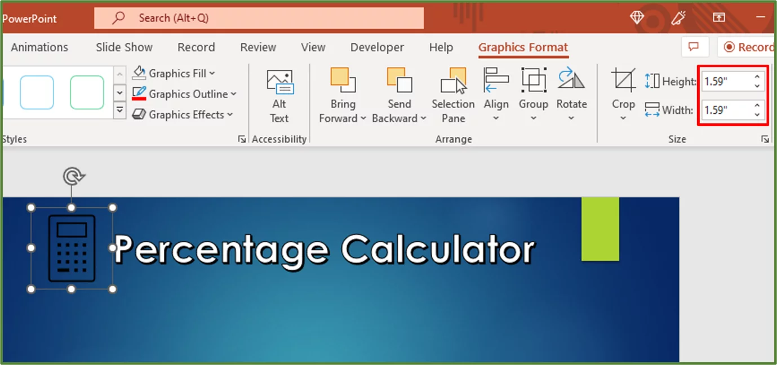Open Graphics Fill options
Image resolution: width=777 pixels, height=365 pixels.
(174, 73)
